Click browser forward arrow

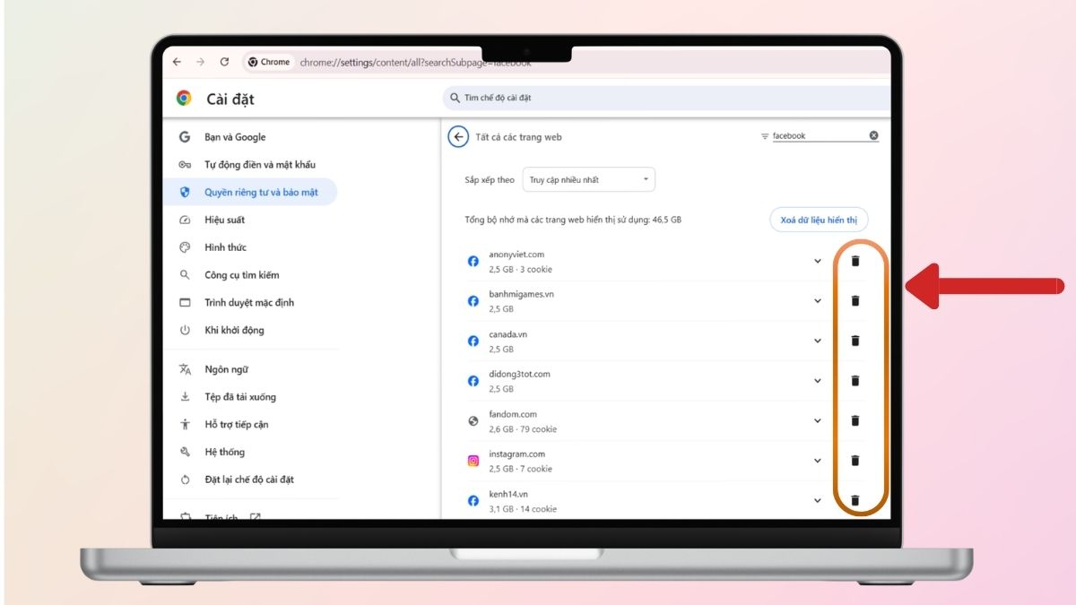pos(200,62)
